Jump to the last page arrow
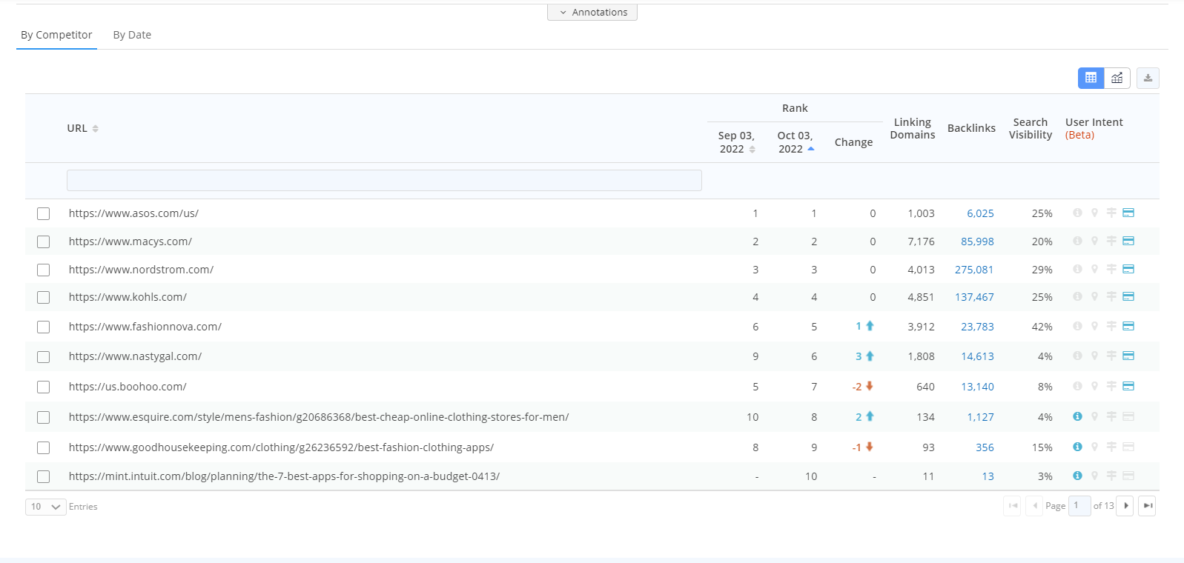The image size is (1184, 563). (x=1147, y=506)
